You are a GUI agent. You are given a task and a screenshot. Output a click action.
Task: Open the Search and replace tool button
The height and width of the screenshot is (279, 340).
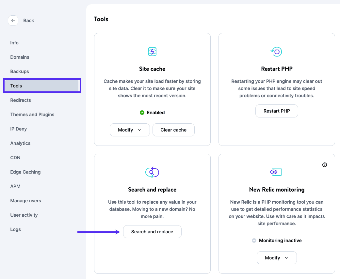[x=152, y=232]
